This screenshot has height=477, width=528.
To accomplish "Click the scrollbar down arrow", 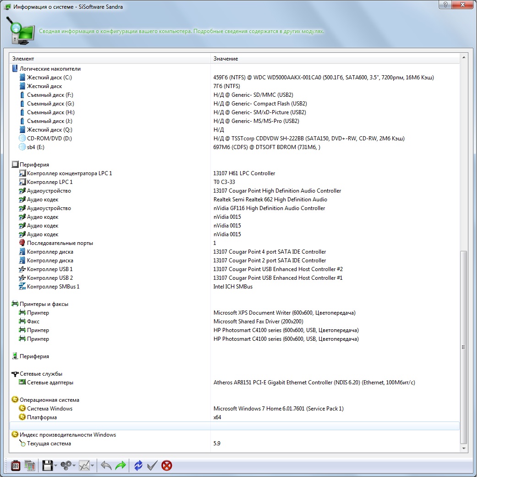I will [464, 449].
